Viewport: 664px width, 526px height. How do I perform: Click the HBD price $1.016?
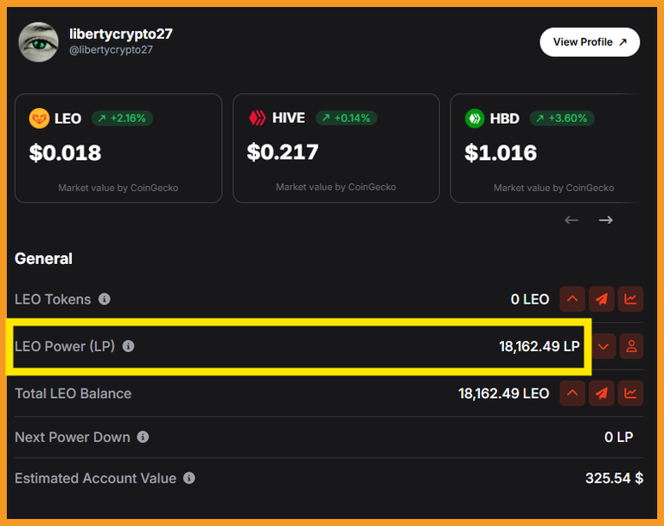pos(501,153)
